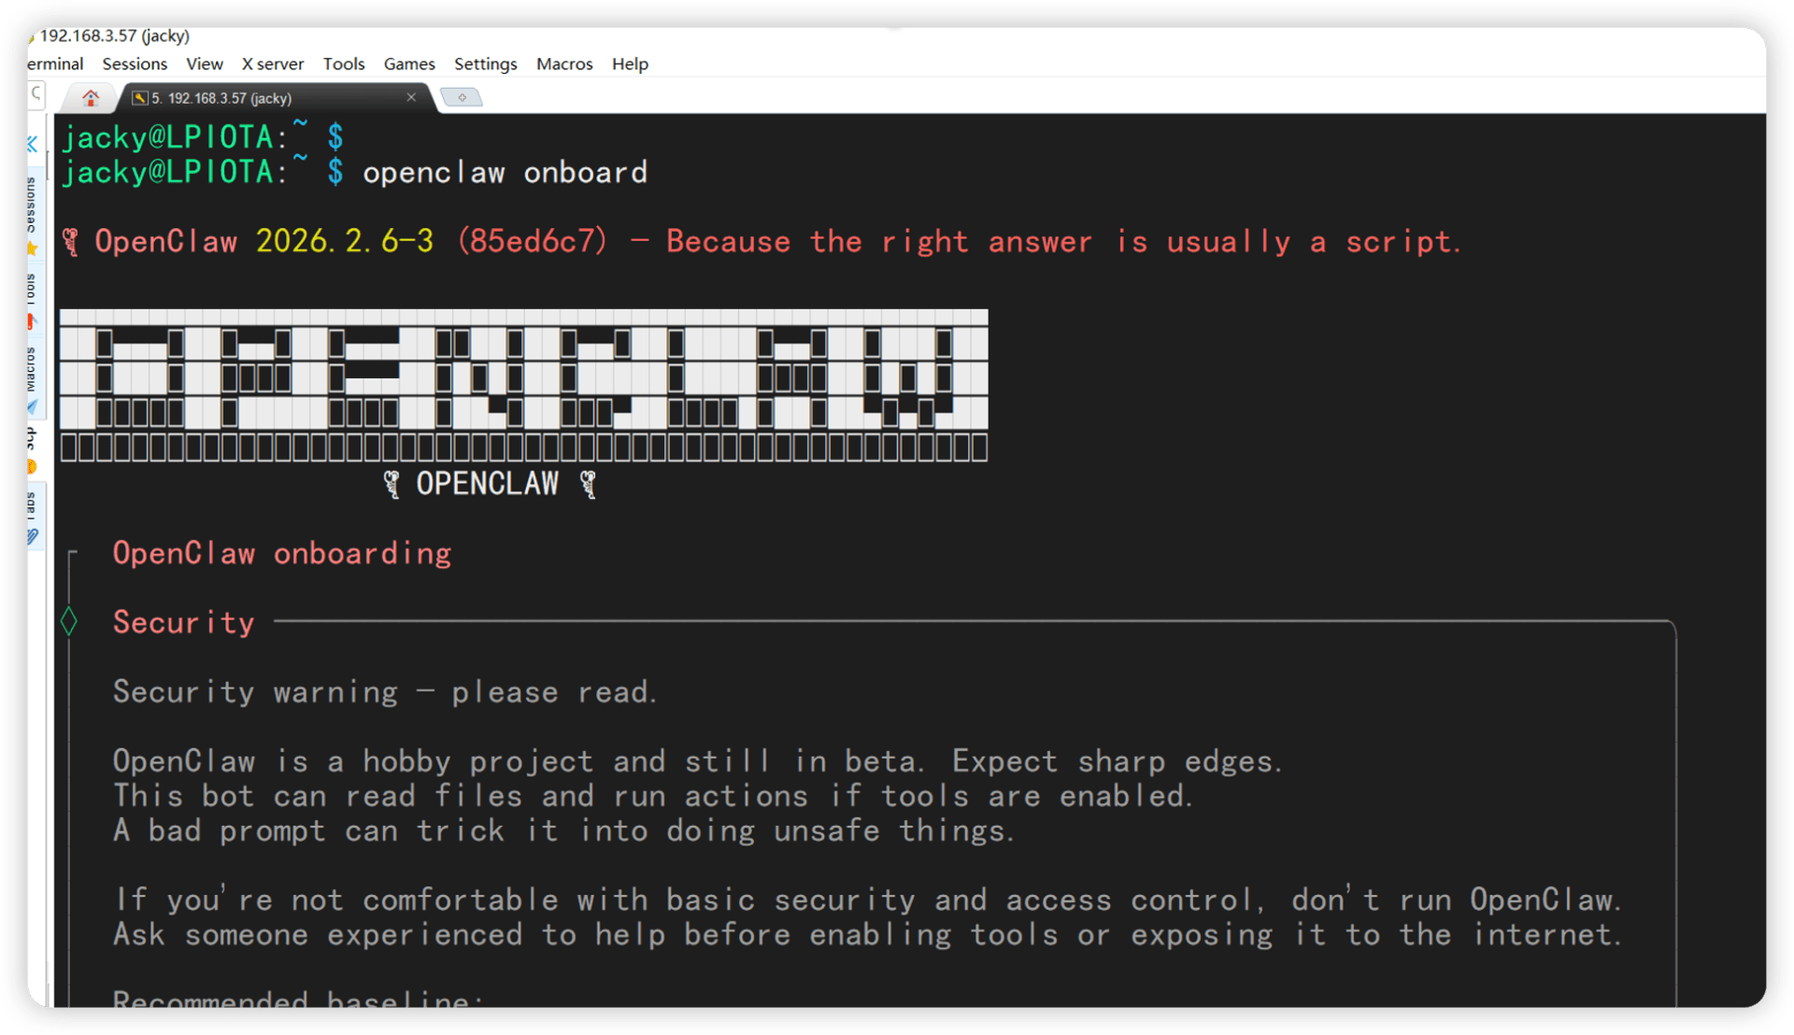Open the Sftp sidebar tab
Screen dimensions: 1794x1035
pos(31,439)
